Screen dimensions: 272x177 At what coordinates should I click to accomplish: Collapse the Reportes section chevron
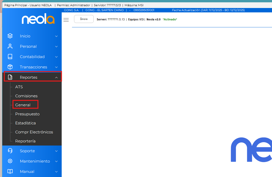click(56, 77)
